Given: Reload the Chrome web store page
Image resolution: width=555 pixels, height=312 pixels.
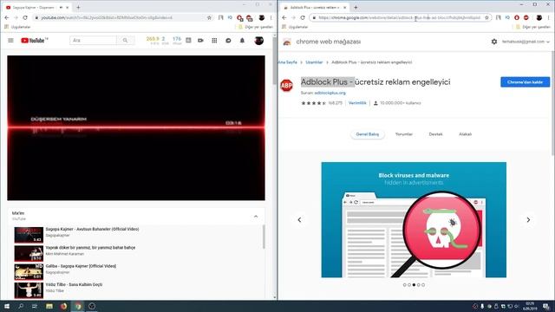Looking at the screenshot, I should [303, 17].
